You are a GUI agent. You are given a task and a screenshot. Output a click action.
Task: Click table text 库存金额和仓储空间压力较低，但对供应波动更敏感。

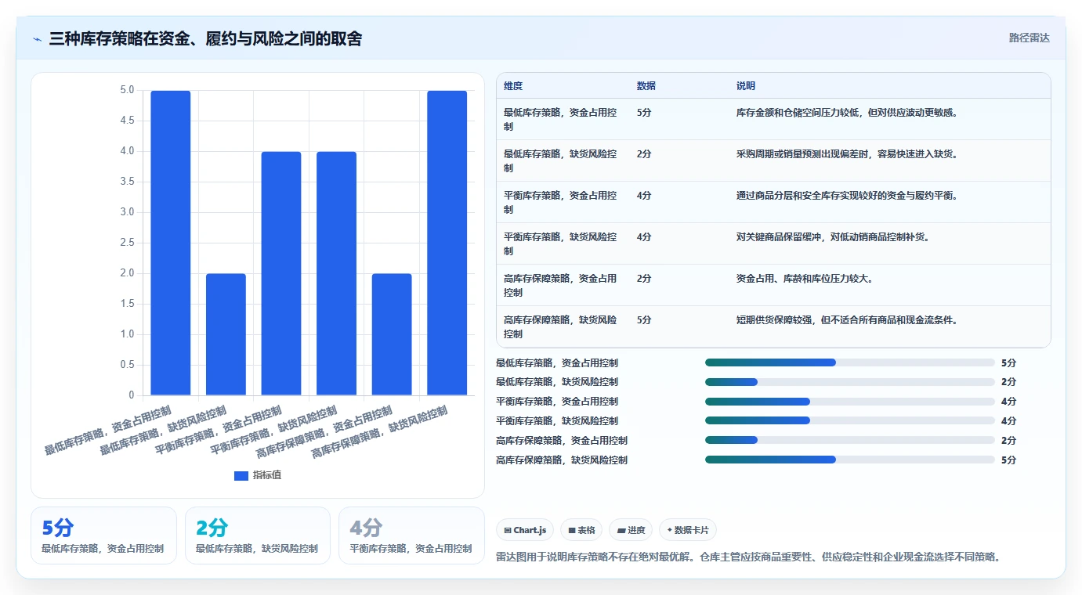(x=848, y=113)
